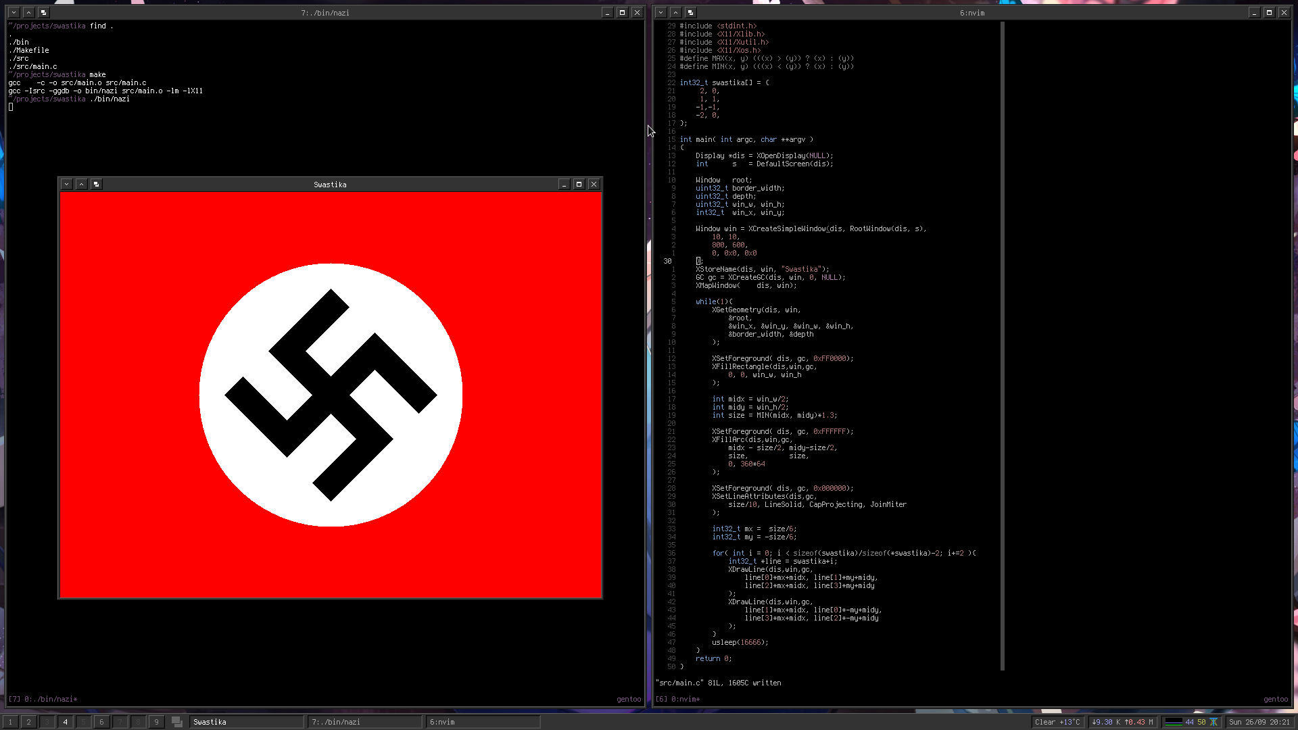Switch to workspace 6 in the taskbar

pyautogui.click(x=101, y=722)
